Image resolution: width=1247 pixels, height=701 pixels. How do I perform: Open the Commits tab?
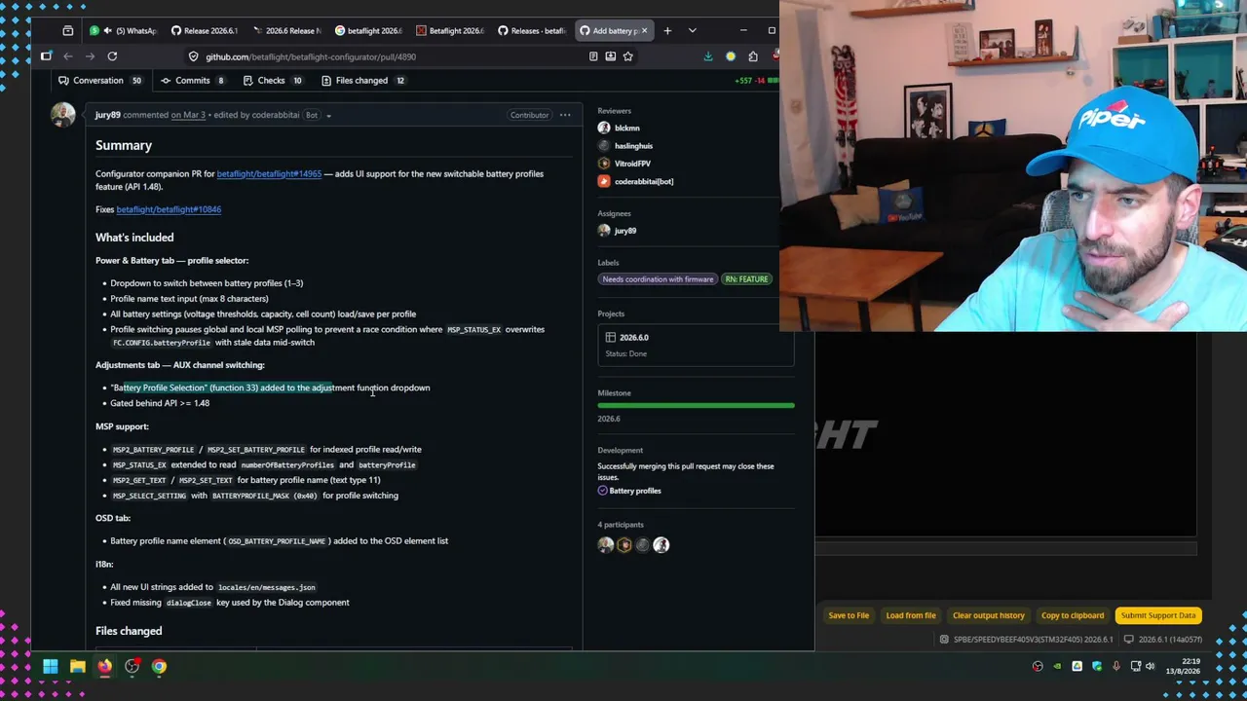pos(193,80)
